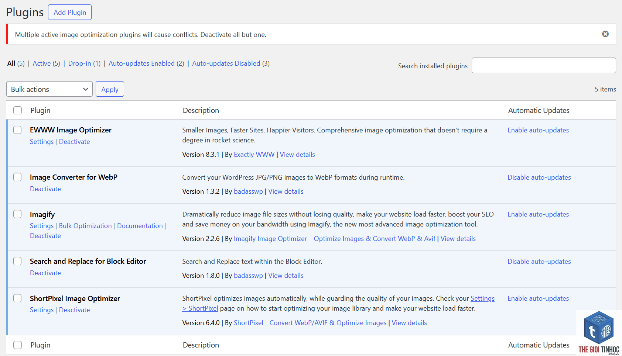Click 'Version 8.3.1' text
Viewport: 622px width, 356px height.
201,155
